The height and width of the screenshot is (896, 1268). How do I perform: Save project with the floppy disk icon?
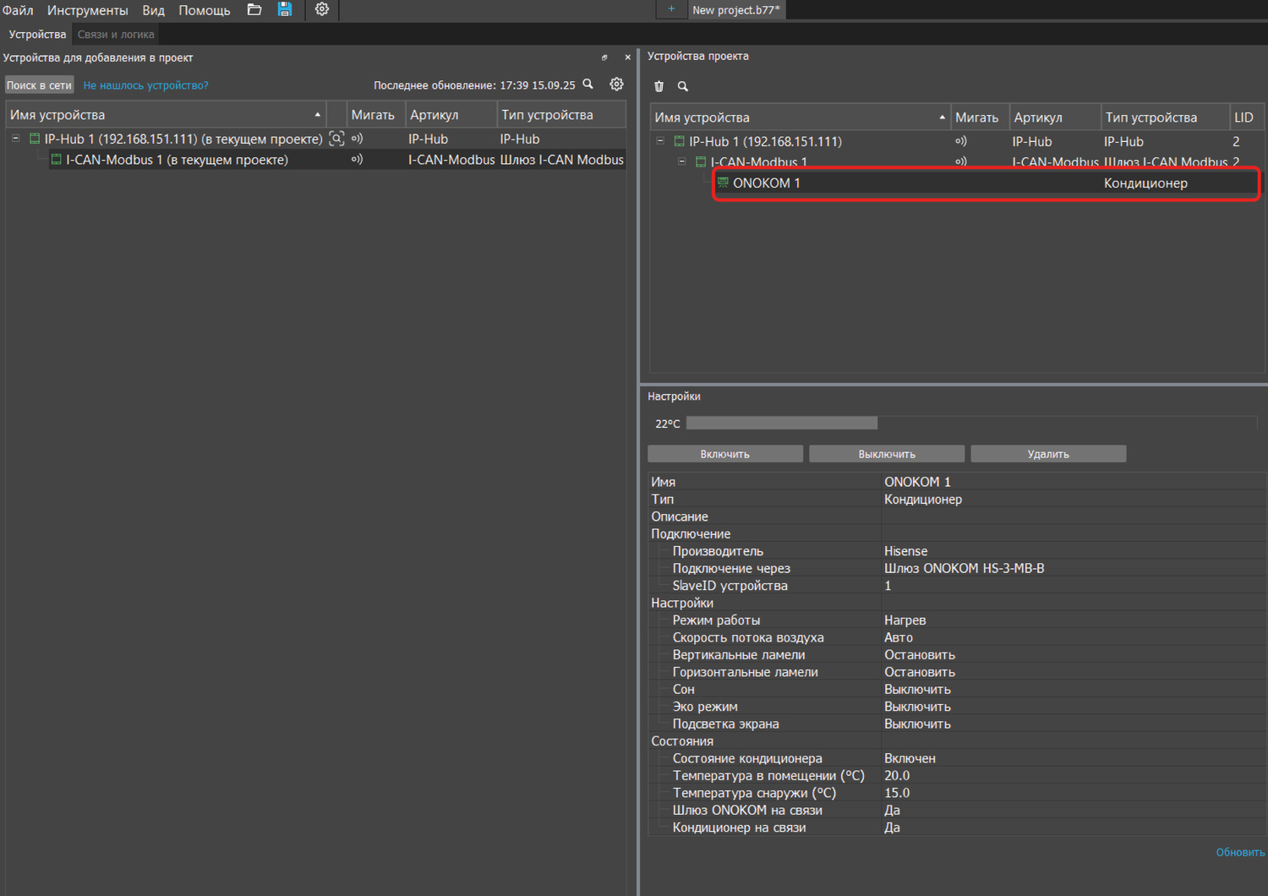pyautogui.click(x=285, y=9)
